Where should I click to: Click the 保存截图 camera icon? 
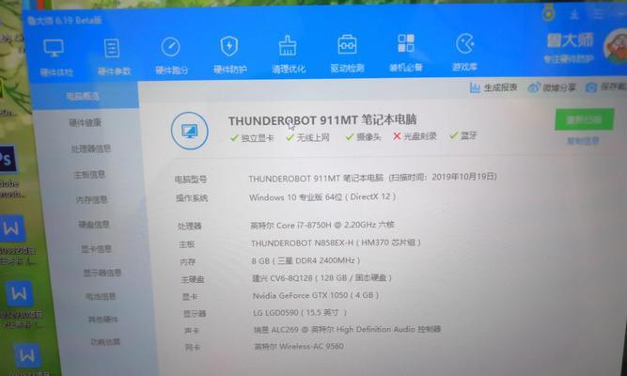(x=591, y=87)
